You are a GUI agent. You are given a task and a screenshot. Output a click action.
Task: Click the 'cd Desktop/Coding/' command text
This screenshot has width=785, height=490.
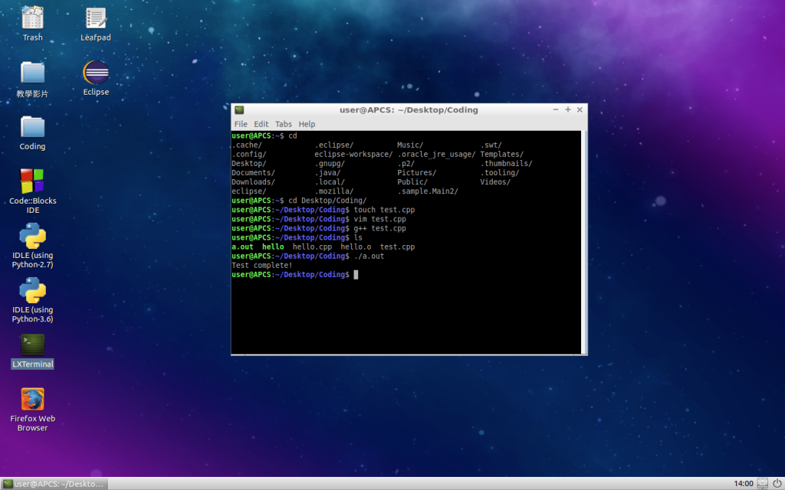coord(327,201)
